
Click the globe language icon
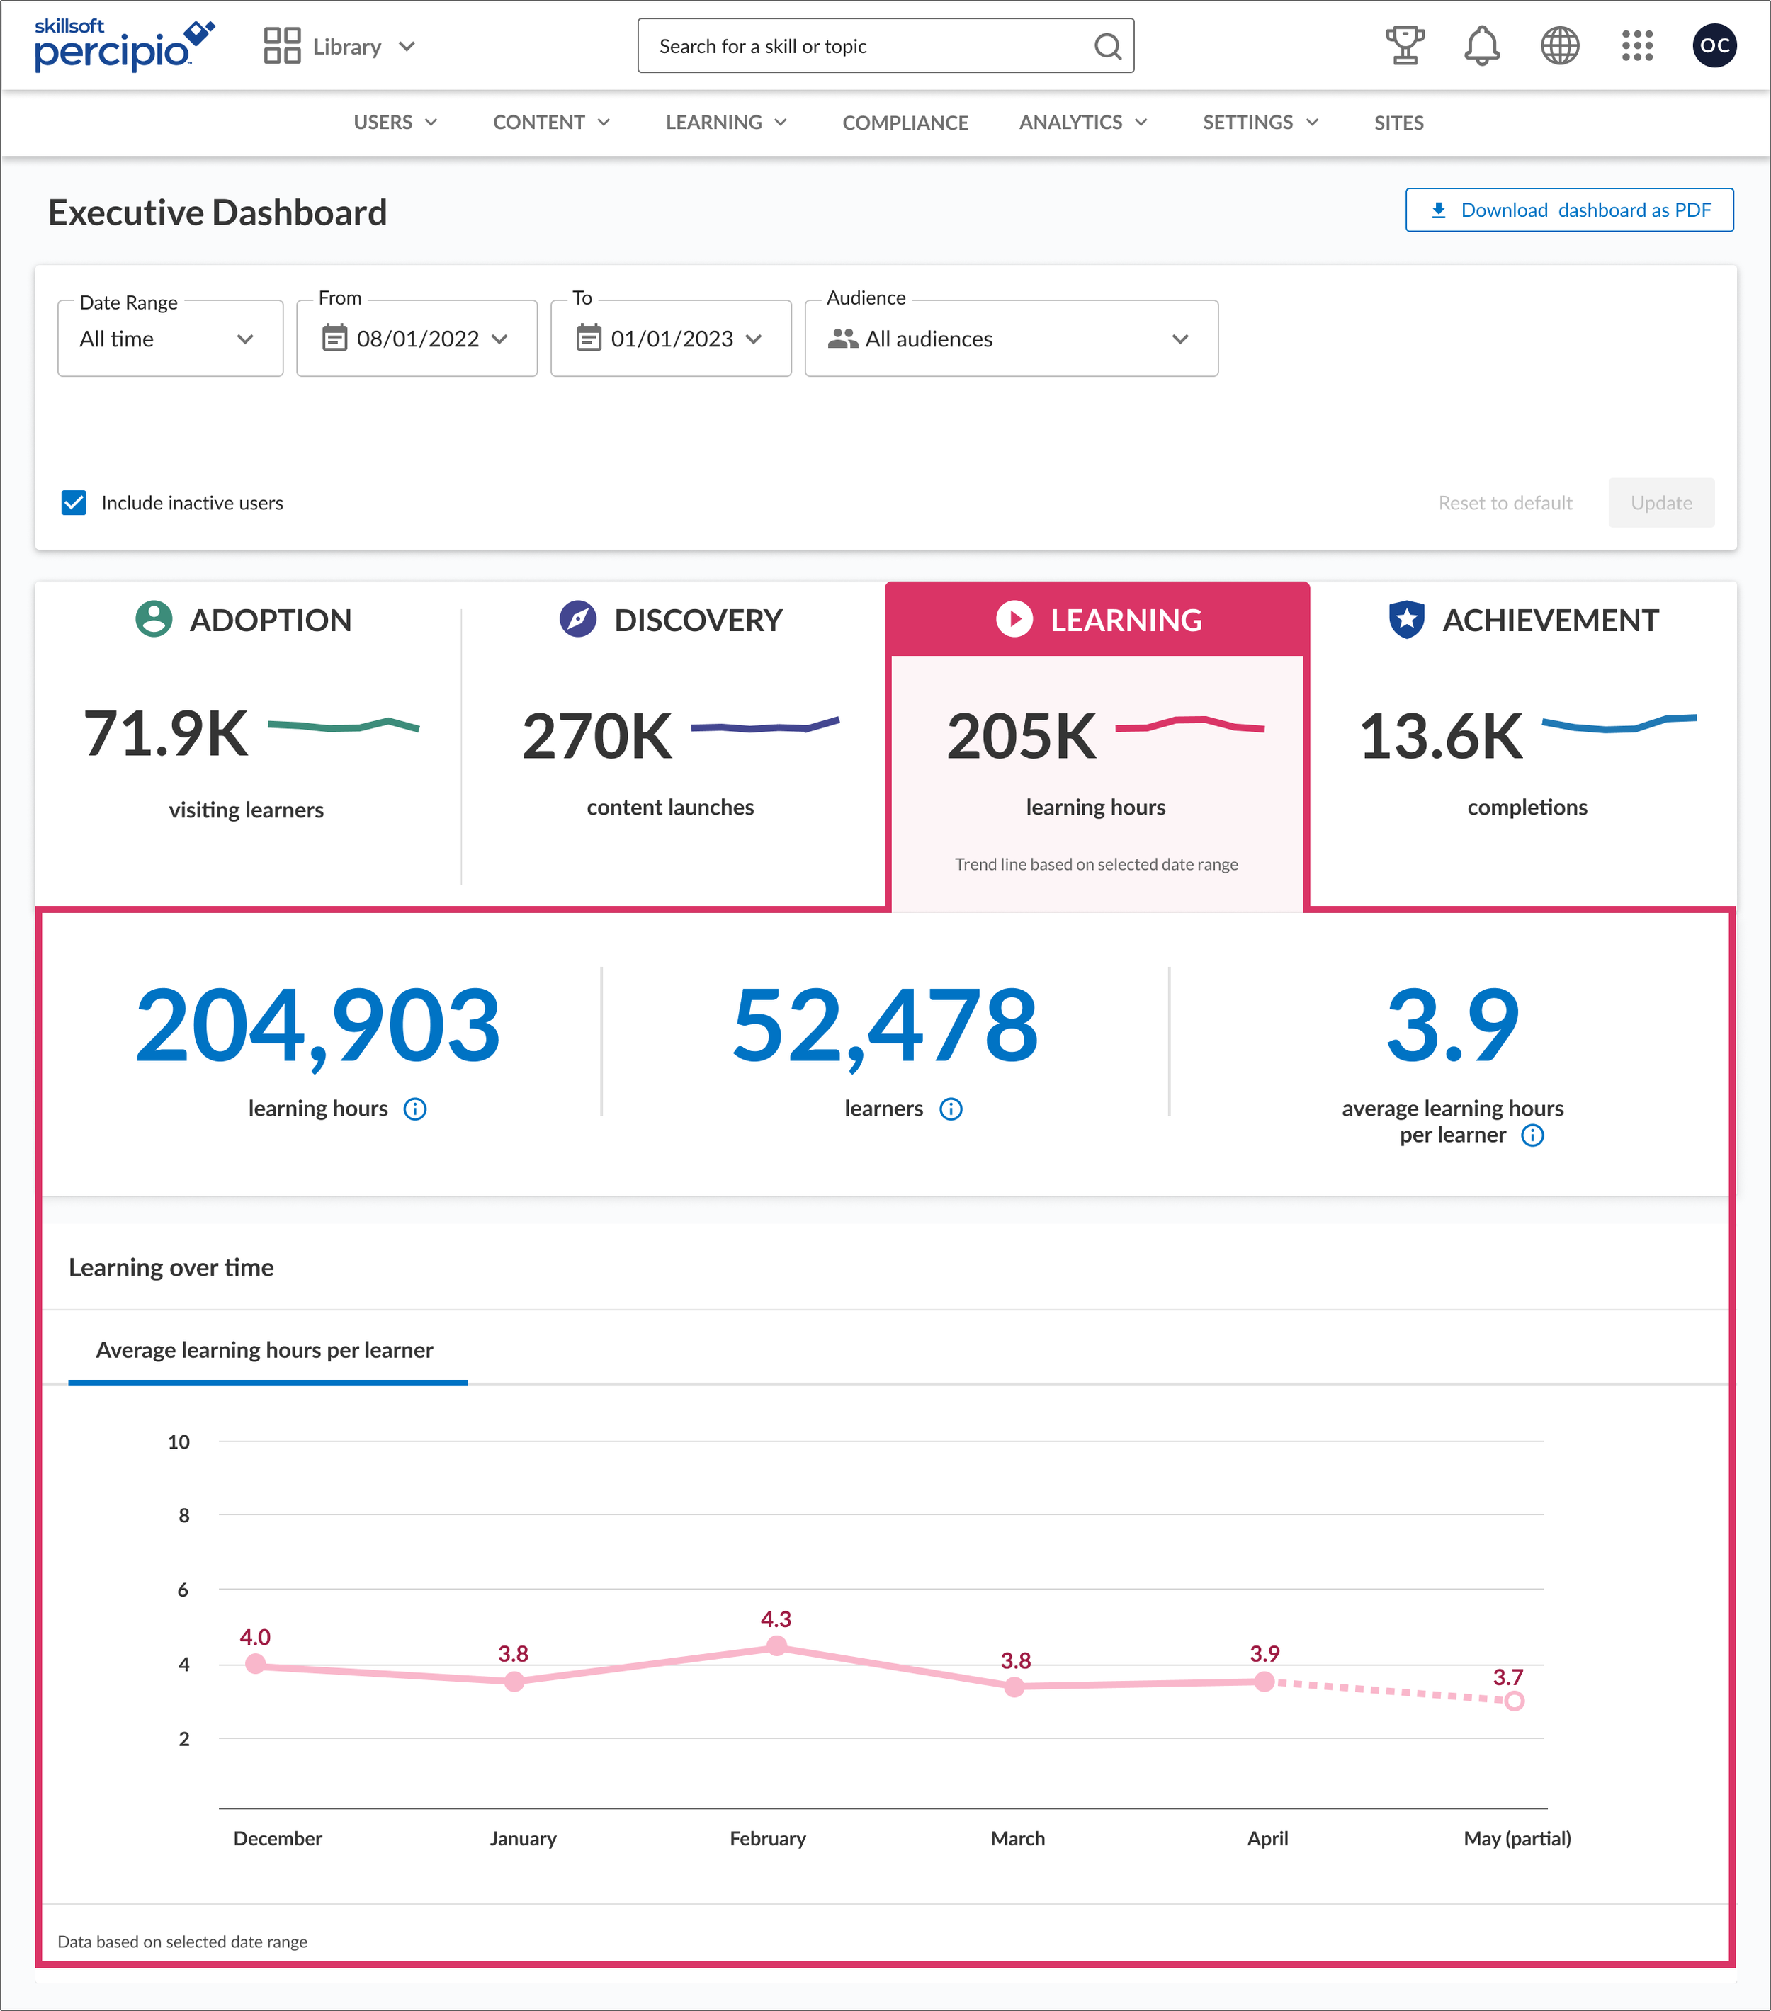click(x=1559, y=45)
